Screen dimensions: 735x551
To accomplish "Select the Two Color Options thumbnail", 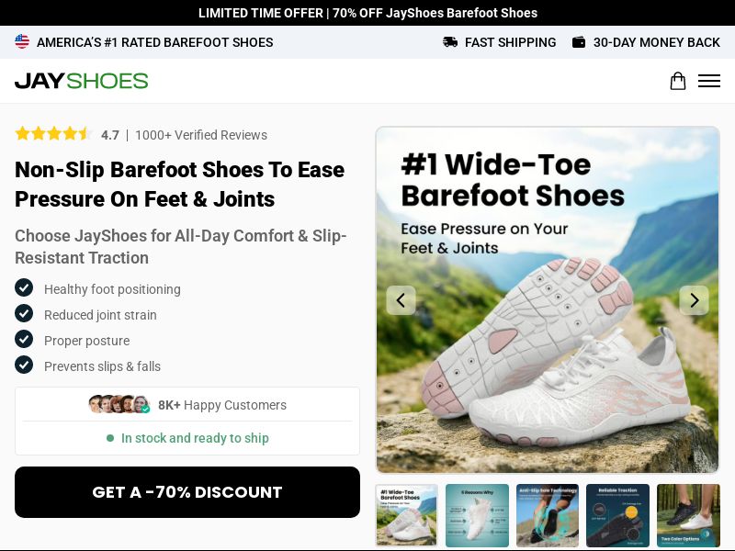I will (688, 516).
